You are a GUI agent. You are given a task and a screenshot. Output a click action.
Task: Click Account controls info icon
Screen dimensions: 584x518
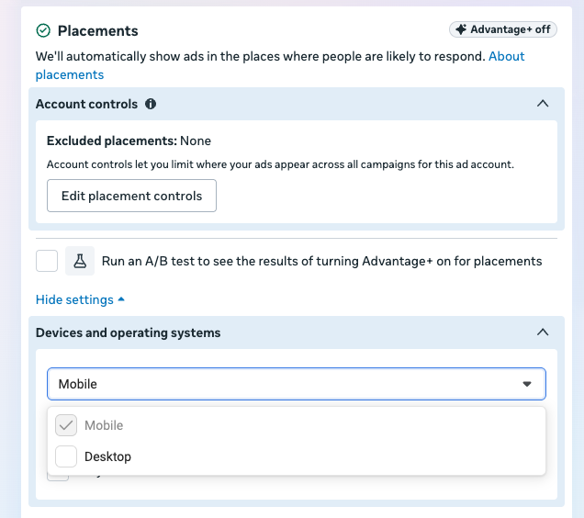(x=151, y=104)
